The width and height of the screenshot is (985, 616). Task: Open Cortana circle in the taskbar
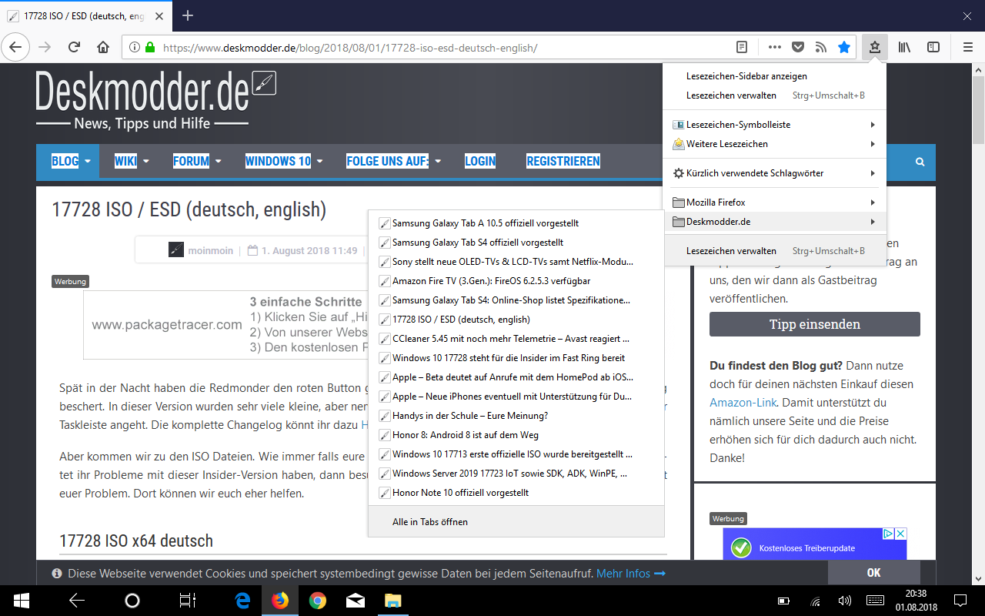[x=132, y=601]
